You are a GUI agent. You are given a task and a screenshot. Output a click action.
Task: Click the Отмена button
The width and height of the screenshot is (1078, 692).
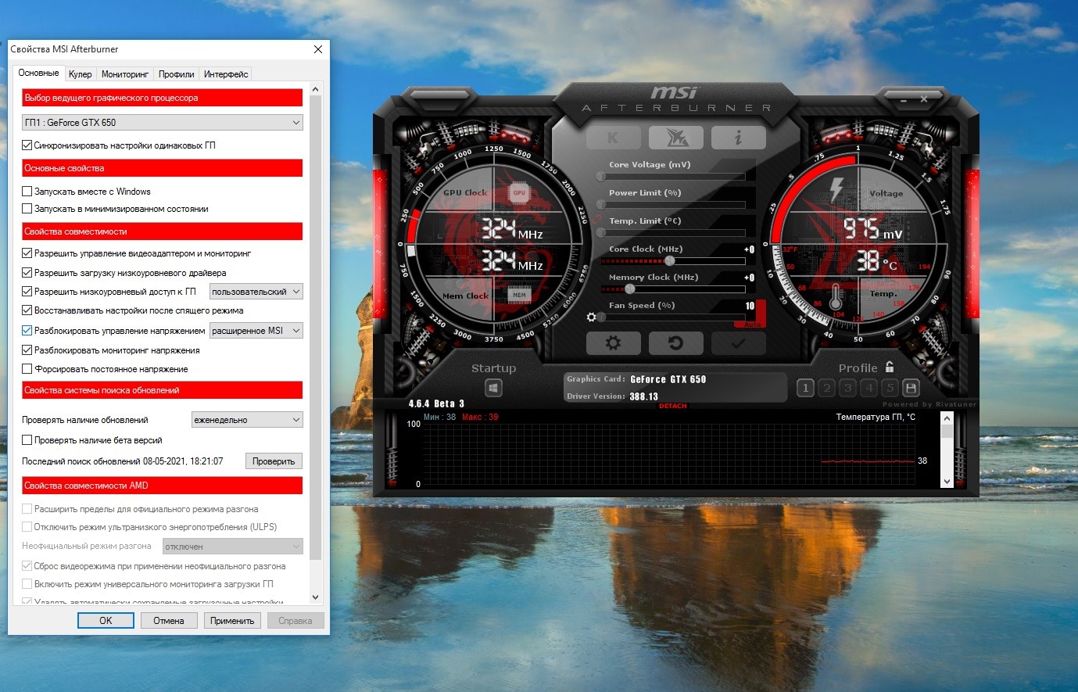[169, 621]
